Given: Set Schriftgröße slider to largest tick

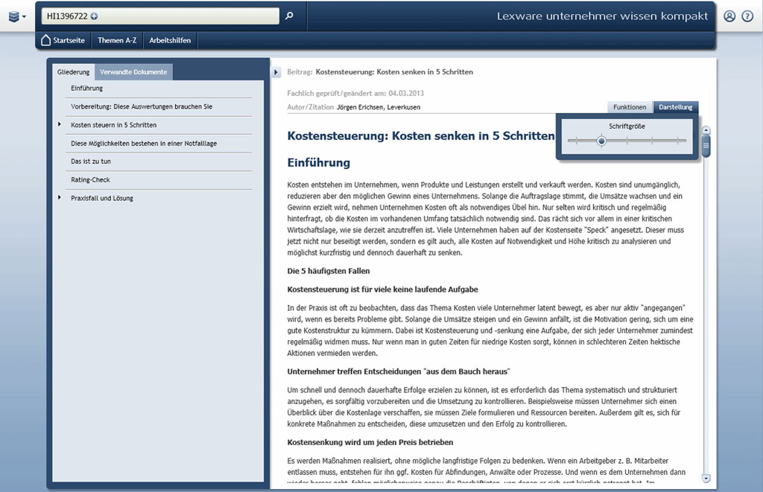Looking at the screenshot, I should [677, 141].
